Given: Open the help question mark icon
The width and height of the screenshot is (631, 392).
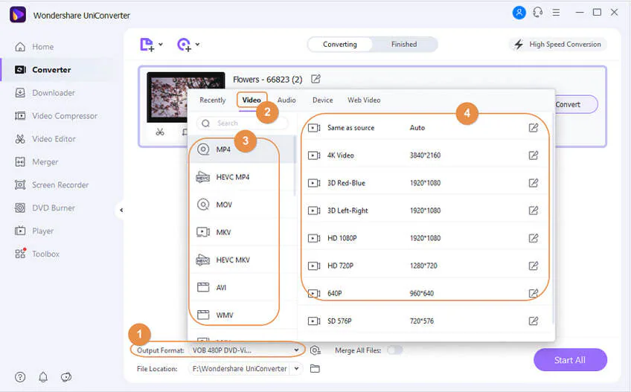Looking at the screenshot, I should pyautogui.click(x=20, y=377).
